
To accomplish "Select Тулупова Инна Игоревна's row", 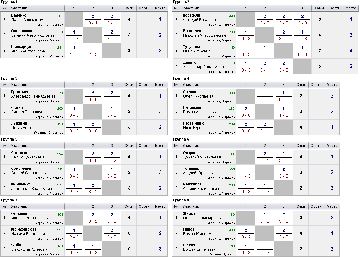I will (x=265, y=51).
